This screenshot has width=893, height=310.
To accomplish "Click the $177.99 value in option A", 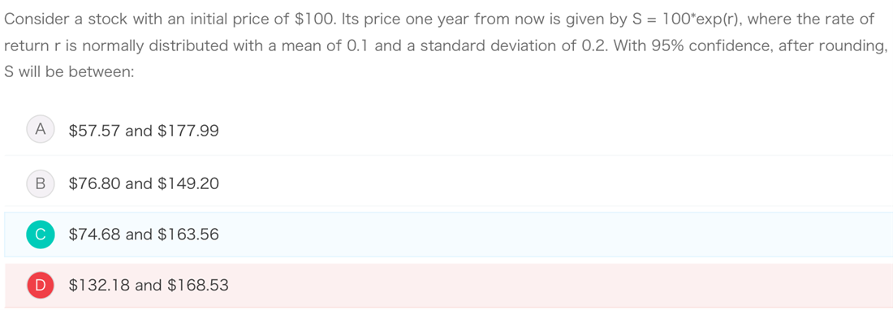I will 188,131.
